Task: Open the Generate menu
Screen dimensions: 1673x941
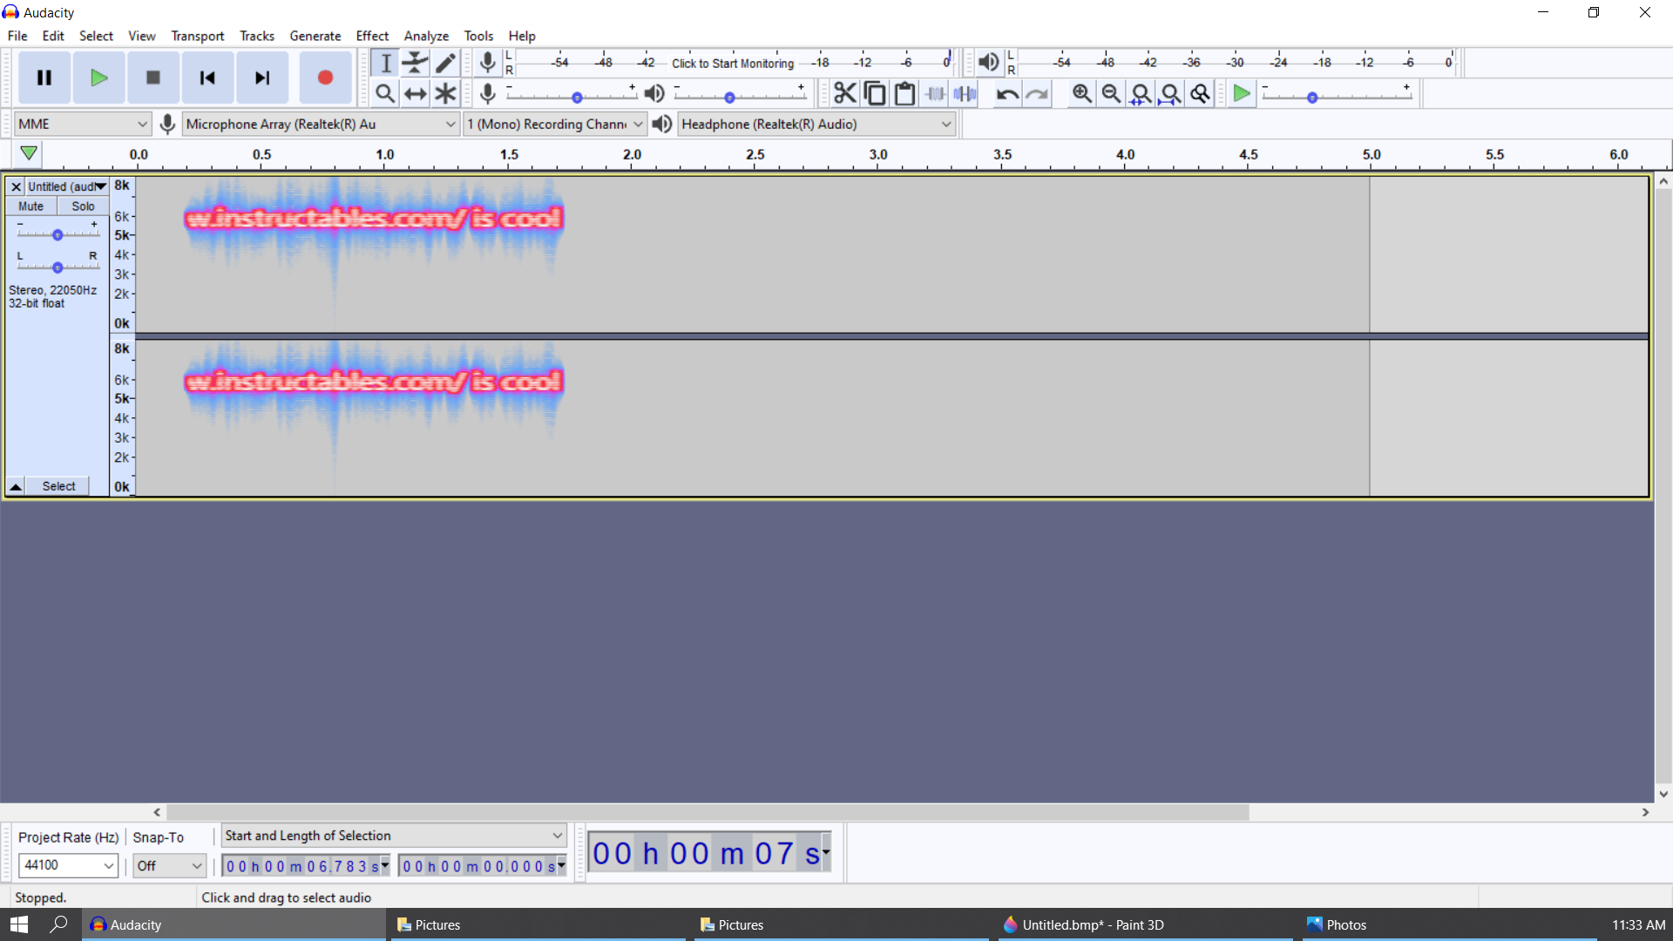Action: (315, 36)
